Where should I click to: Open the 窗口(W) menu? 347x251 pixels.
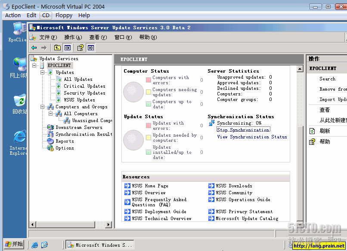123,37
